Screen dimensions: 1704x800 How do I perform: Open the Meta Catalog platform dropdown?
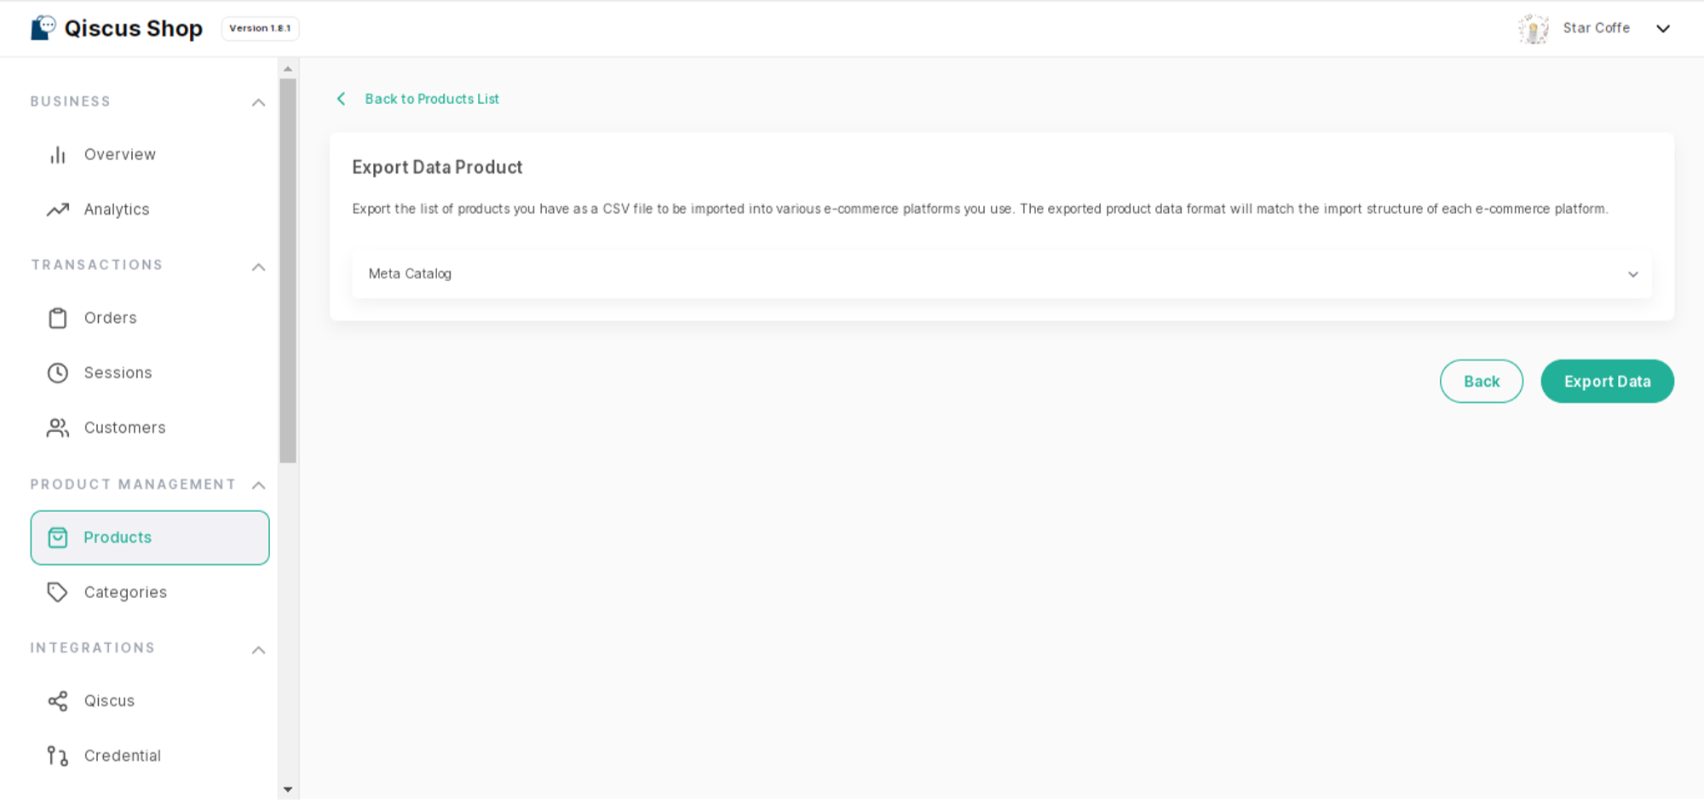tap(1002, 274)
